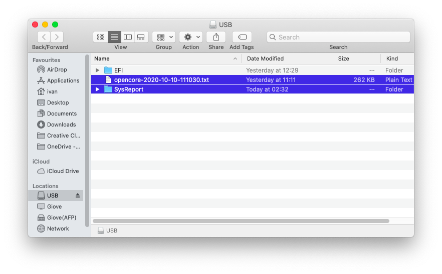This screenshot has height=274, width=442.
Task: Click the SysReport folder icon
Action: click(108, 89)
